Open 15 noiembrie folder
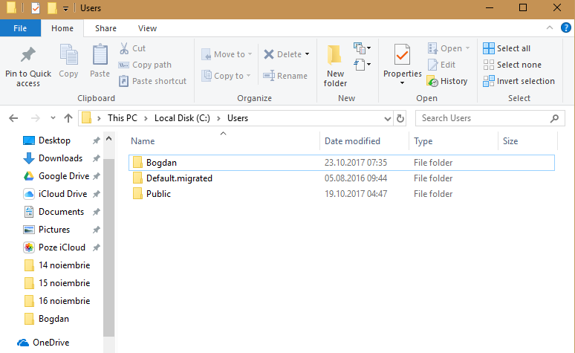575x353 pixels. [x=57, y=283]
